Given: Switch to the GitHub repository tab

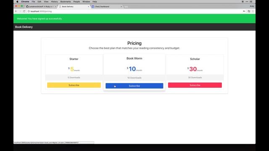Looking at the screenshot, I should point(41,7).
